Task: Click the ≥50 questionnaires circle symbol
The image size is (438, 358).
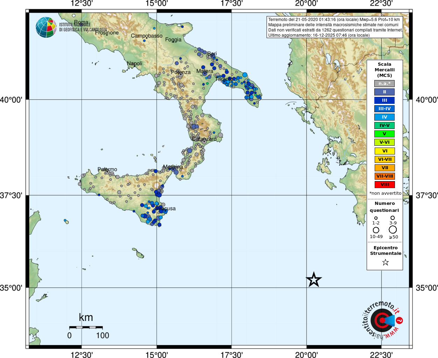Action: pyautogui.click(x=393, y=230)
